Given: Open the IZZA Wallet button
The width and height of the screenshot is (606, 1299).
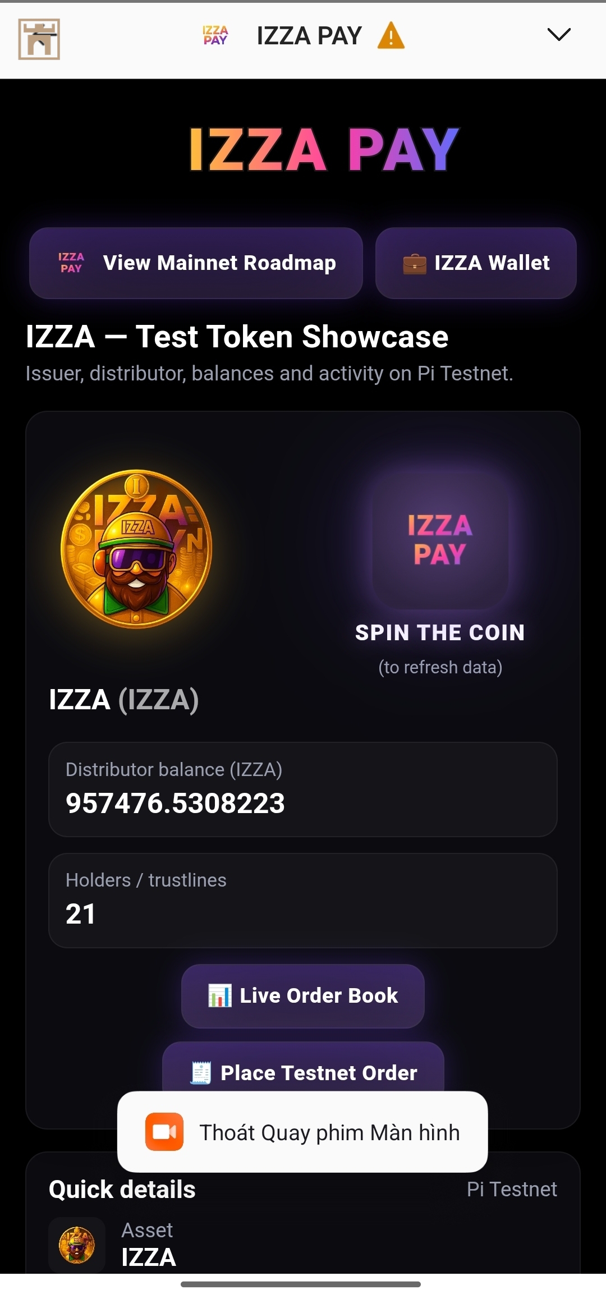Looking at the screenshot, I should [x=476, y=263].
